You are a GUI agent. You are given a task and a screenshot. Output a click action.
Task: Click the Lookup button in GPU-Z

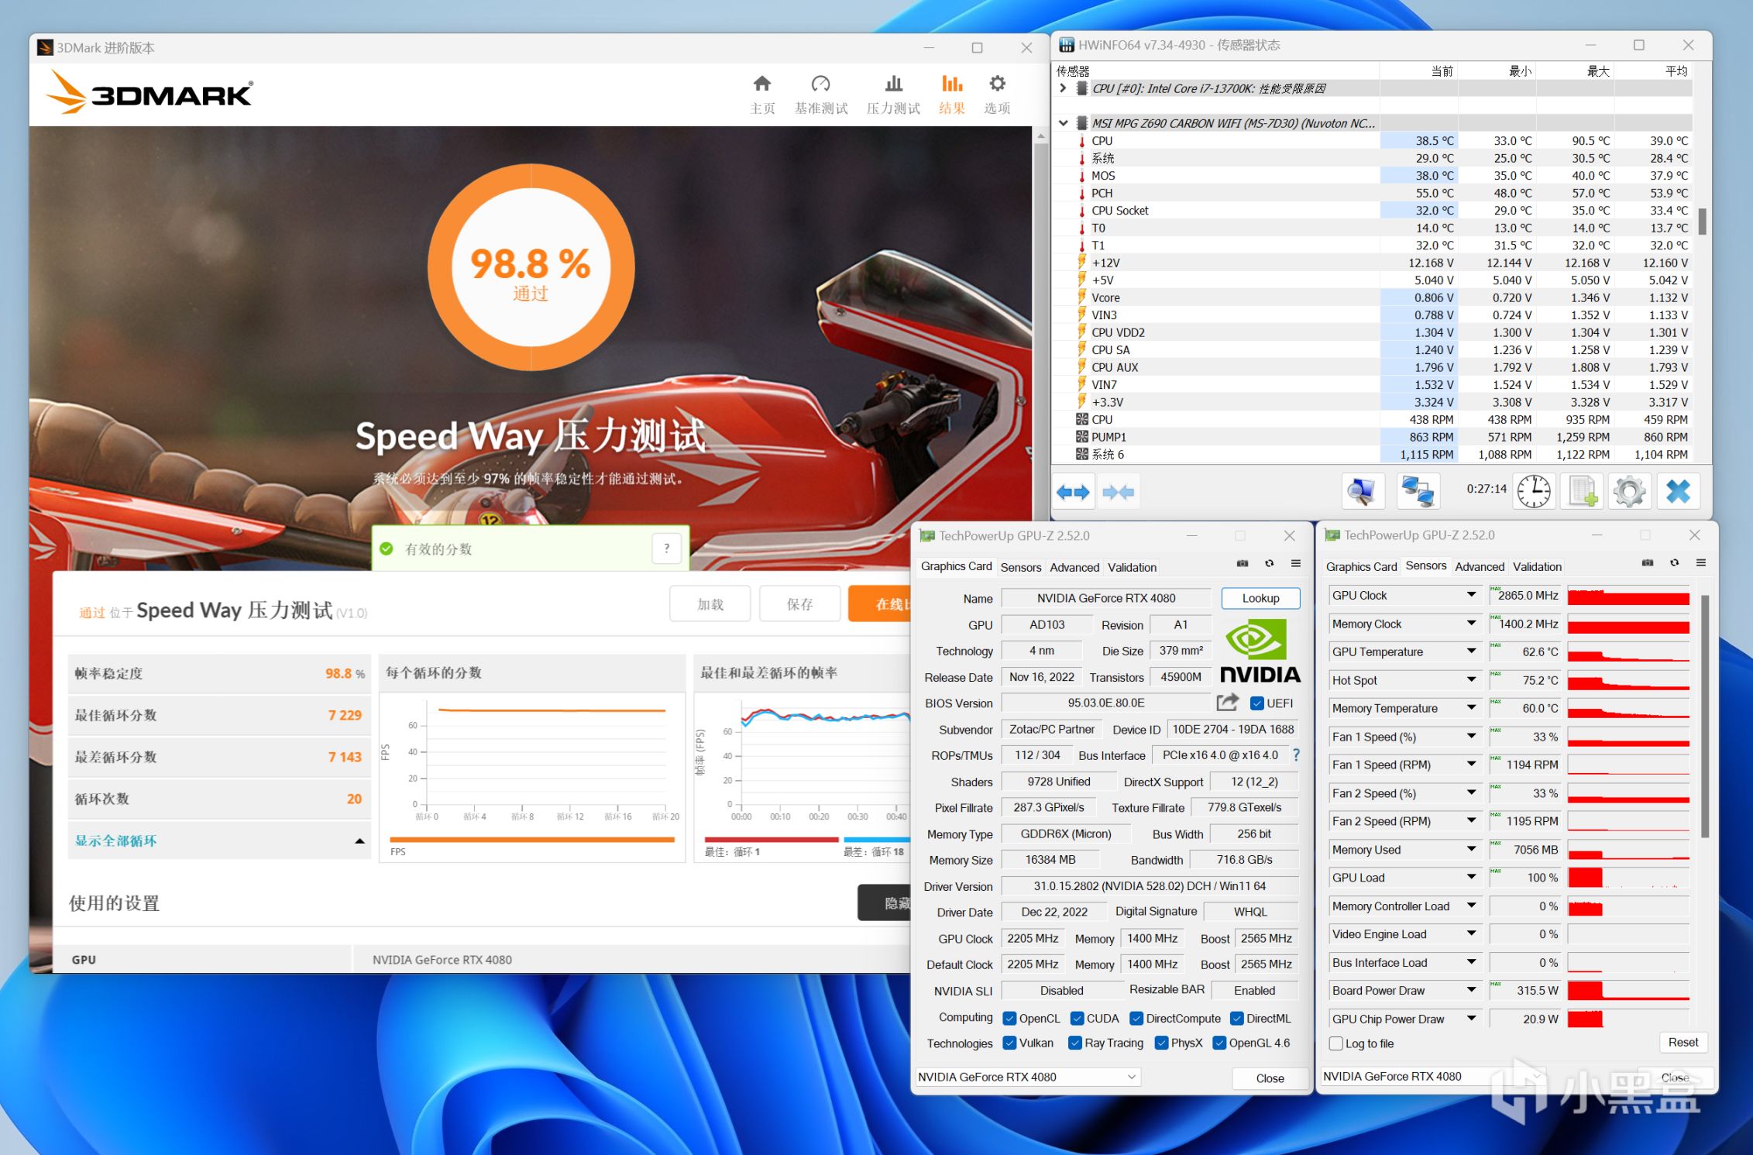pos(1260,598)
